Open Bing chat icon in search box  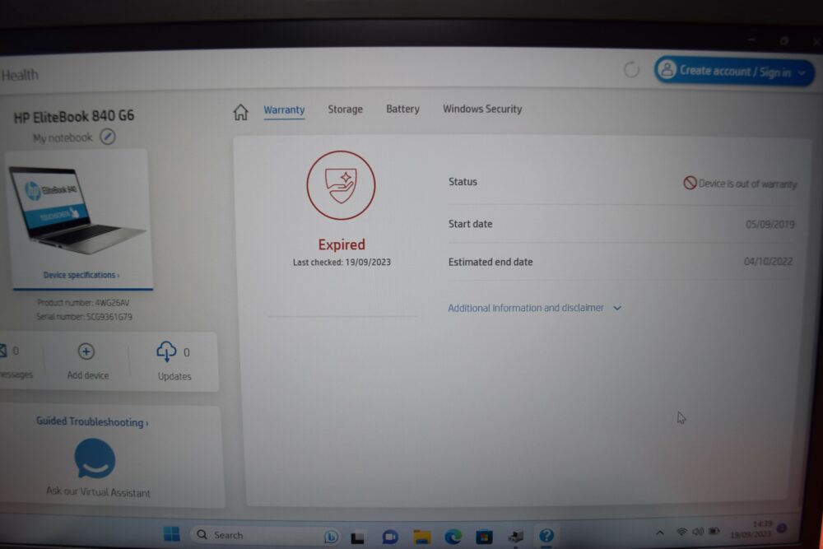(x=331, y=537)
